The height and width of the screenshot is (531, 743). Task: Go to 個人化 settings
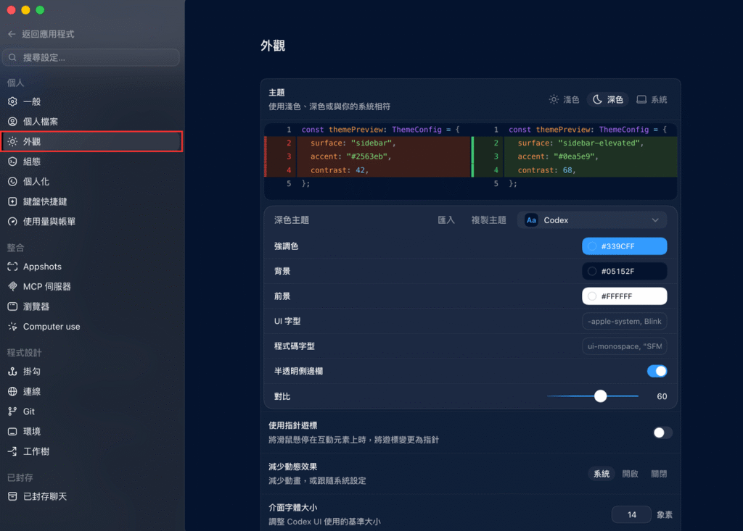coord(91,181)
